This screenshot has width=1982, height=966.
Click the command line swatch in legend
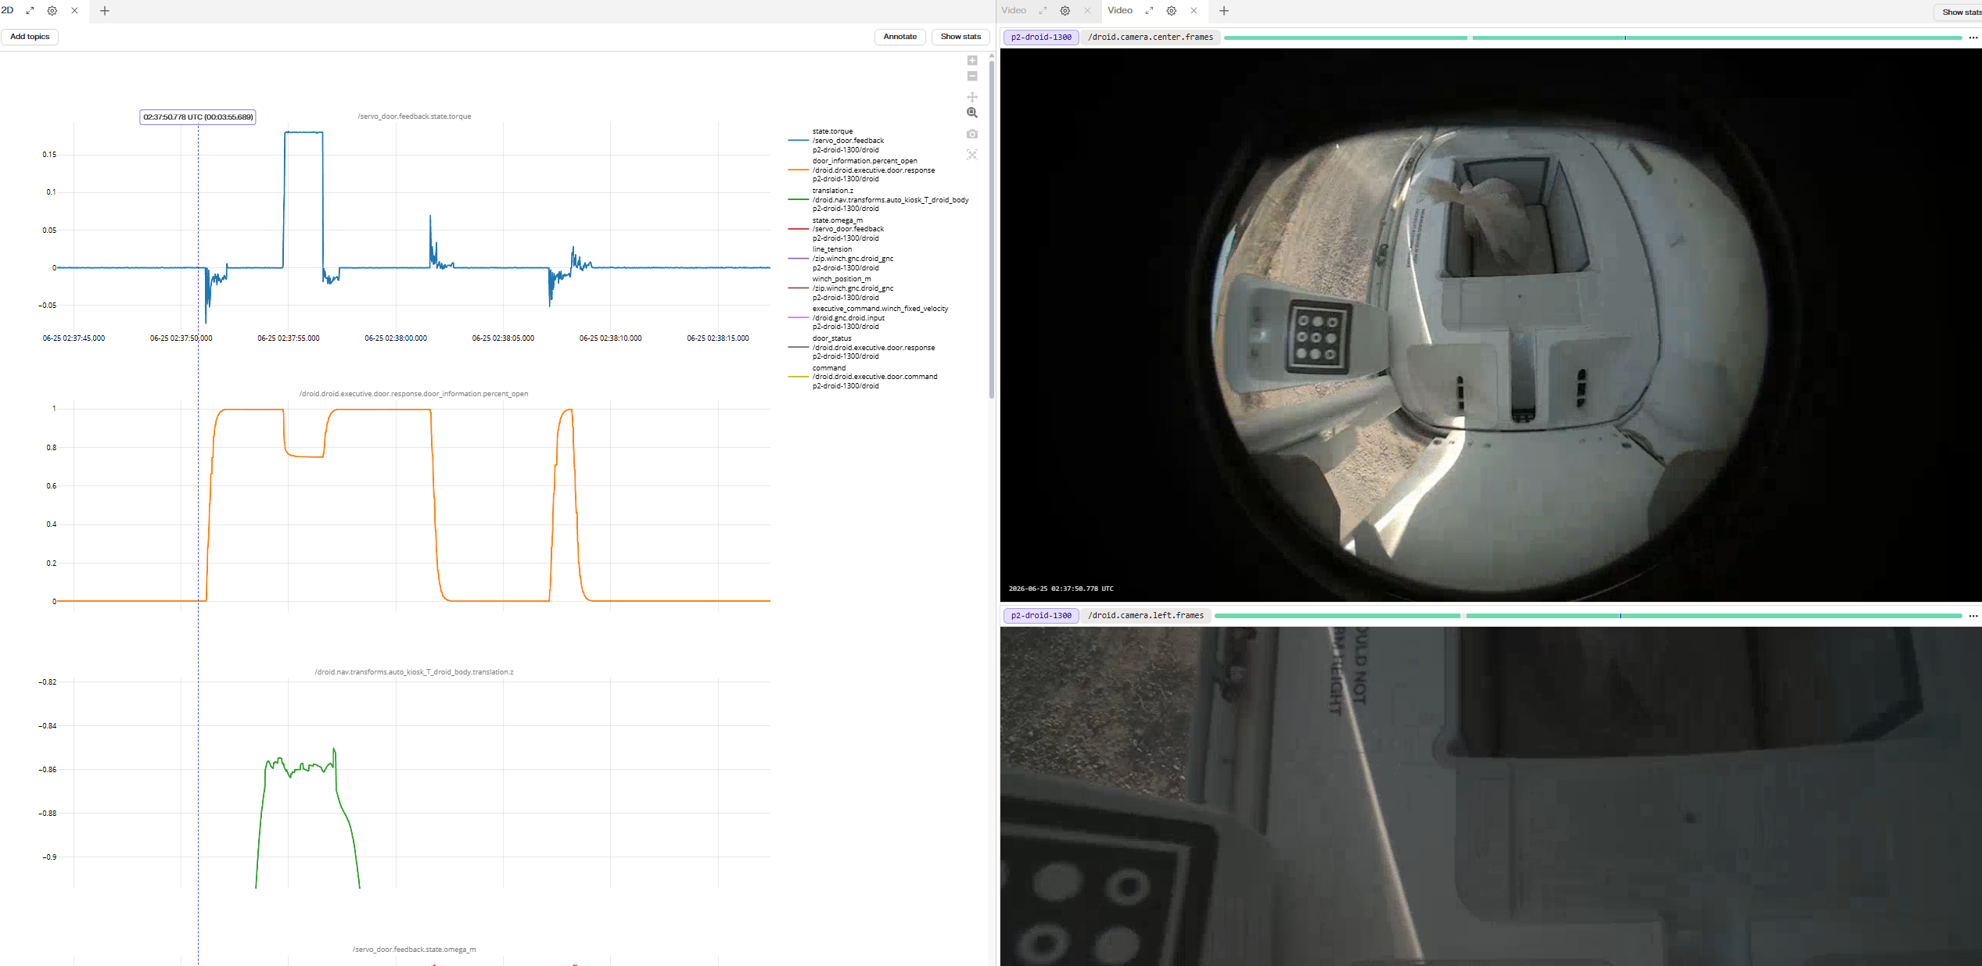pyautogui.click(x=798, y=377)
